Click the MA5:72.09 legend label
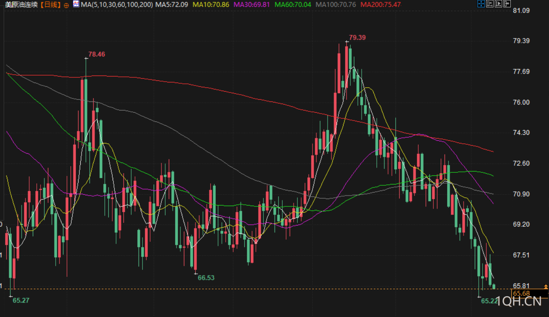 [x=172, y=5]
